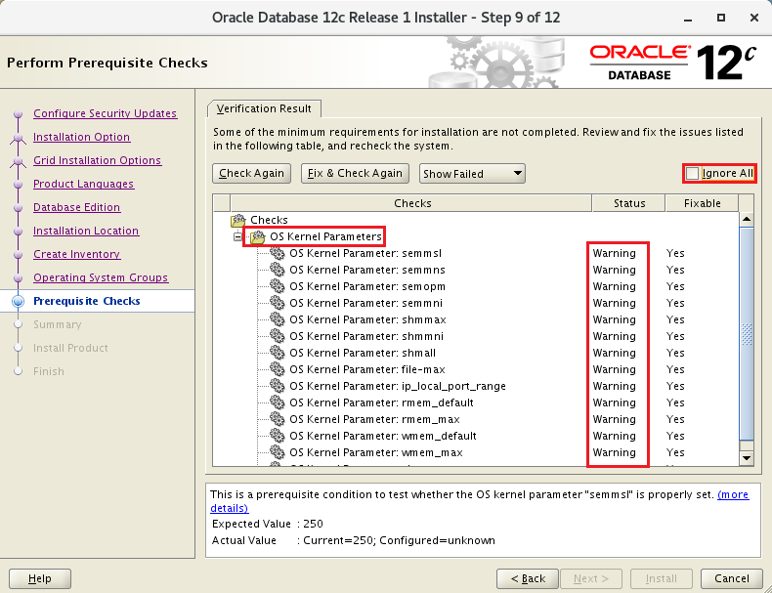Click the gear icon beside rmem_default parameter
The width and height of the screenshot is (772, 593).
[x=278, y=402]
